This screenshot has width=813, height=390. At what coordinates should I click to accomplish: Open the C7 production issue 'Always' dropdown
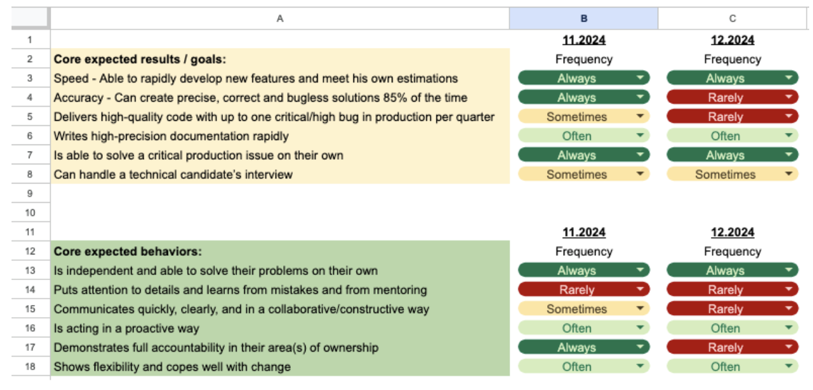tap(732, 155)
